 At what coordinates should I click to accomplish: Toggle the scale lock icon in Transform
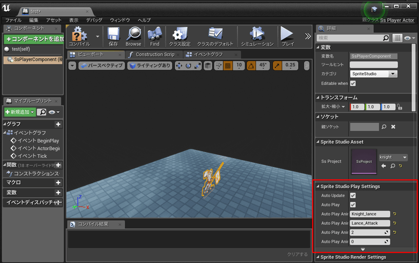tap(400, 107)
